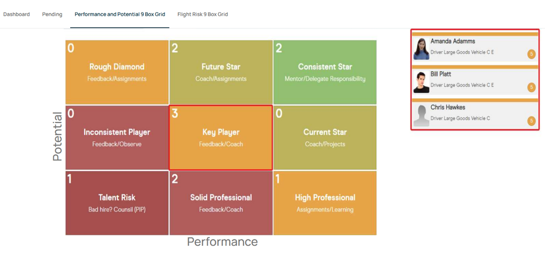Click the Solid Professional box

pos(221,203)
